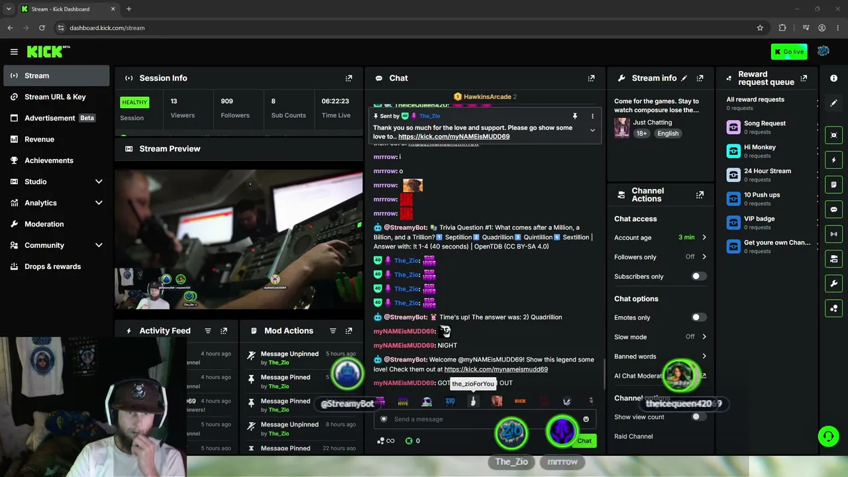Screen dimensions: 848x477
Task: Open Account age settings chevron
Action: [704, 237]
